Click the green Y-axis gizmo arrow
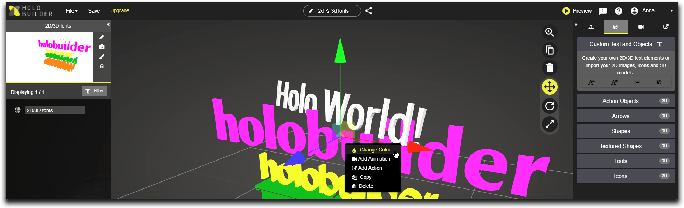Viewport: 684px width, 208px height. tap(340, 51)
